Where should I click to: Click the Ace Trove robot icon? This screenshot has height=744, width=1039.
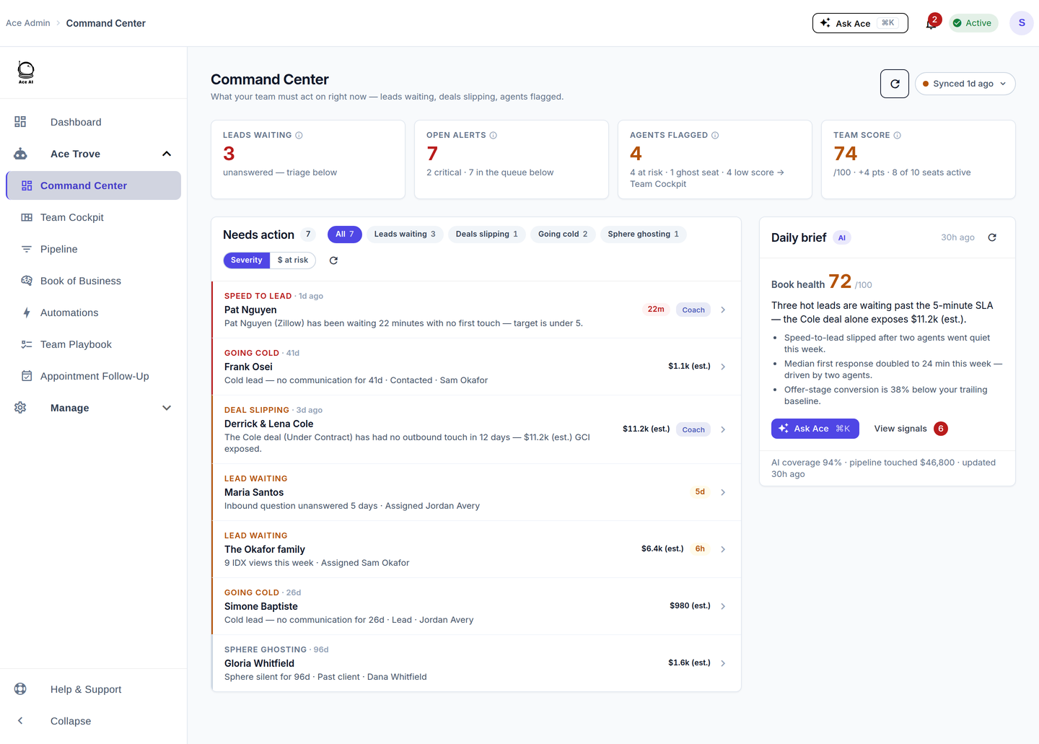click(x=20, y=154)
